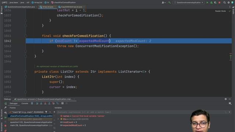Click the checkForComodification breadcrumb
The image size is (235, 132).
point(64,3)
